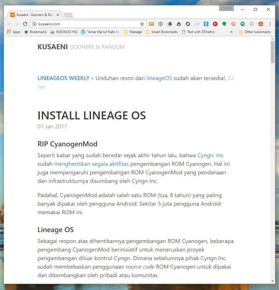This screenshot has width=279, height=290.
Task: Click the dark cloud upload extension icon
Action: tap(179, 24)
